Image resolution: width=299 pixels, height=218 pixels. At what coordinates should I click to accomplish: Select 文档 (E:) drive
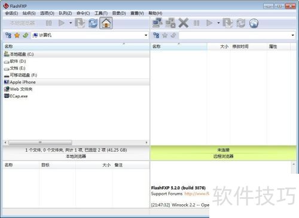click(x=76, y=68)
